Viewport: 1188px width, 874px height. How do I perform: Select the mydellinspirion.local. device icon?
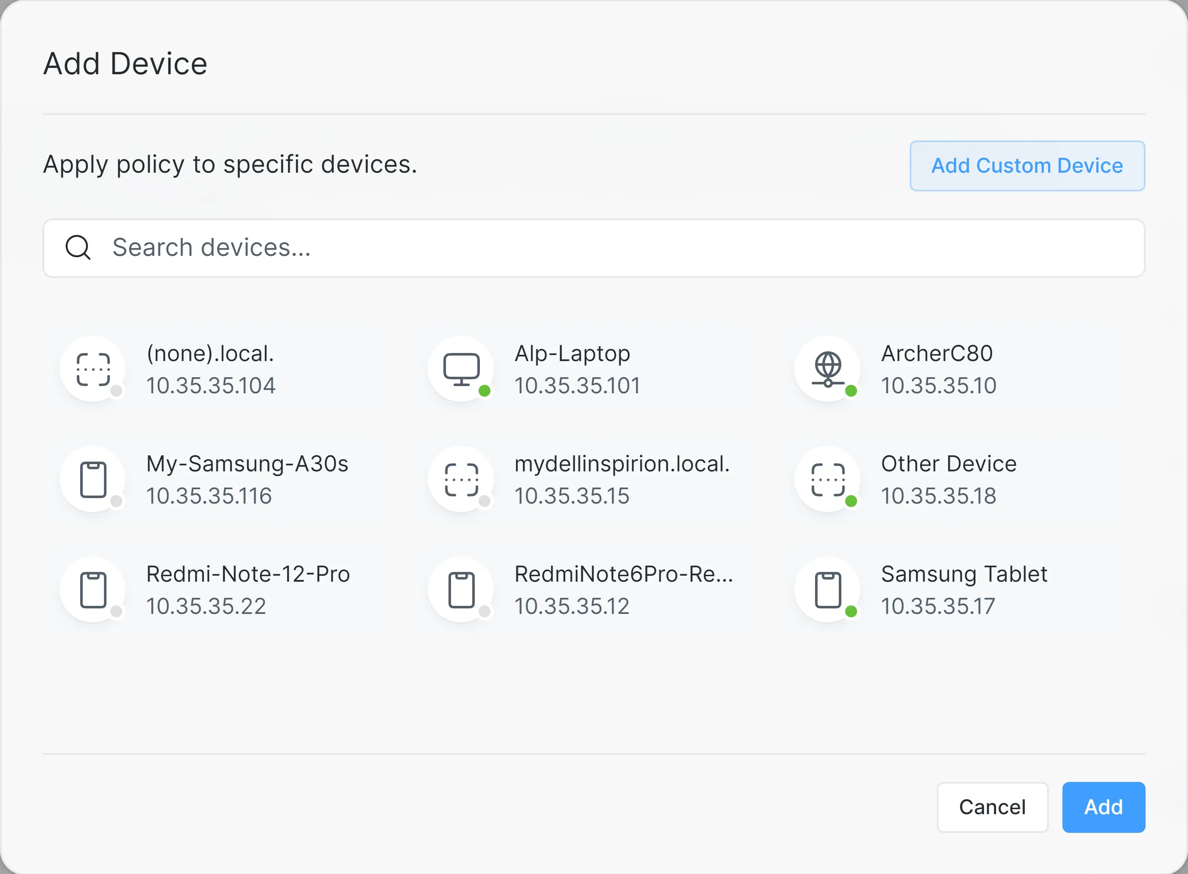461,479
